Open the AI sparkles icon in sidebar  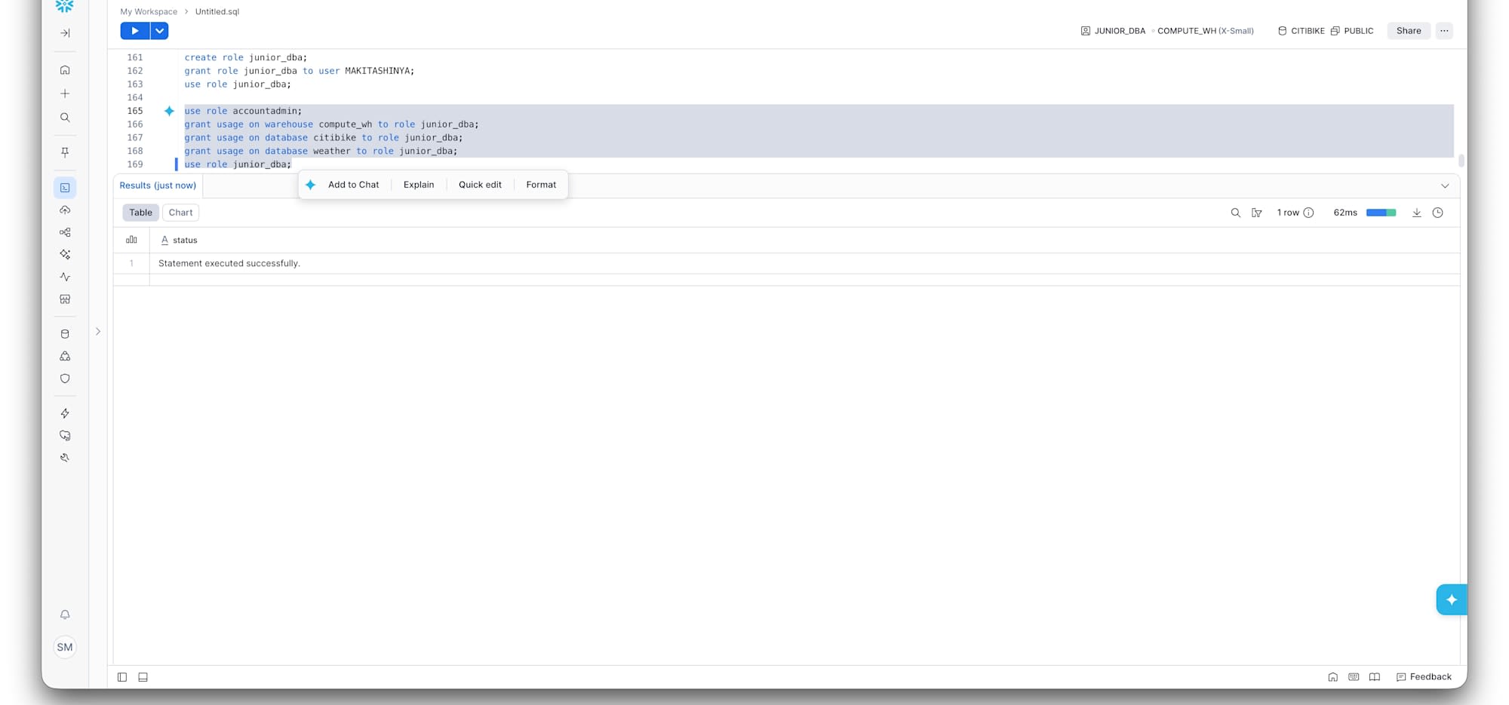click(x=65, y=255)
